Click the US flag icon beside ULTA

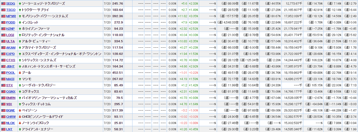coord(3,41)
